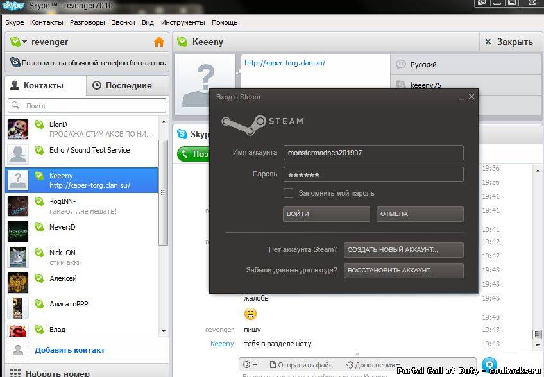Click the Never;D online status icon
This screenshot has width=544, height=377.
coord(39,227)
